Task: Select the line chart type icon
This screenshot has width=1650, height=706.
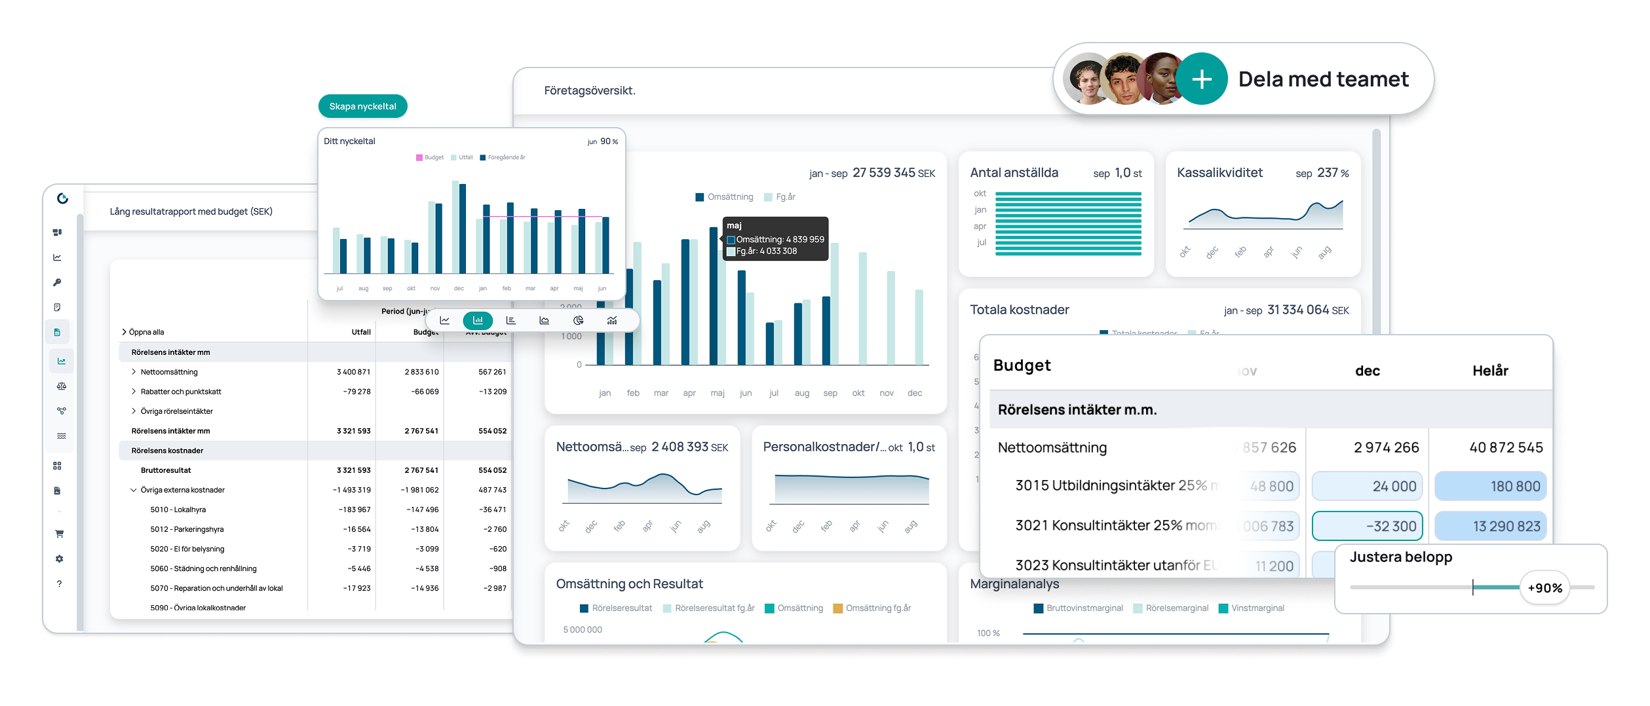Action: (444, 320)
